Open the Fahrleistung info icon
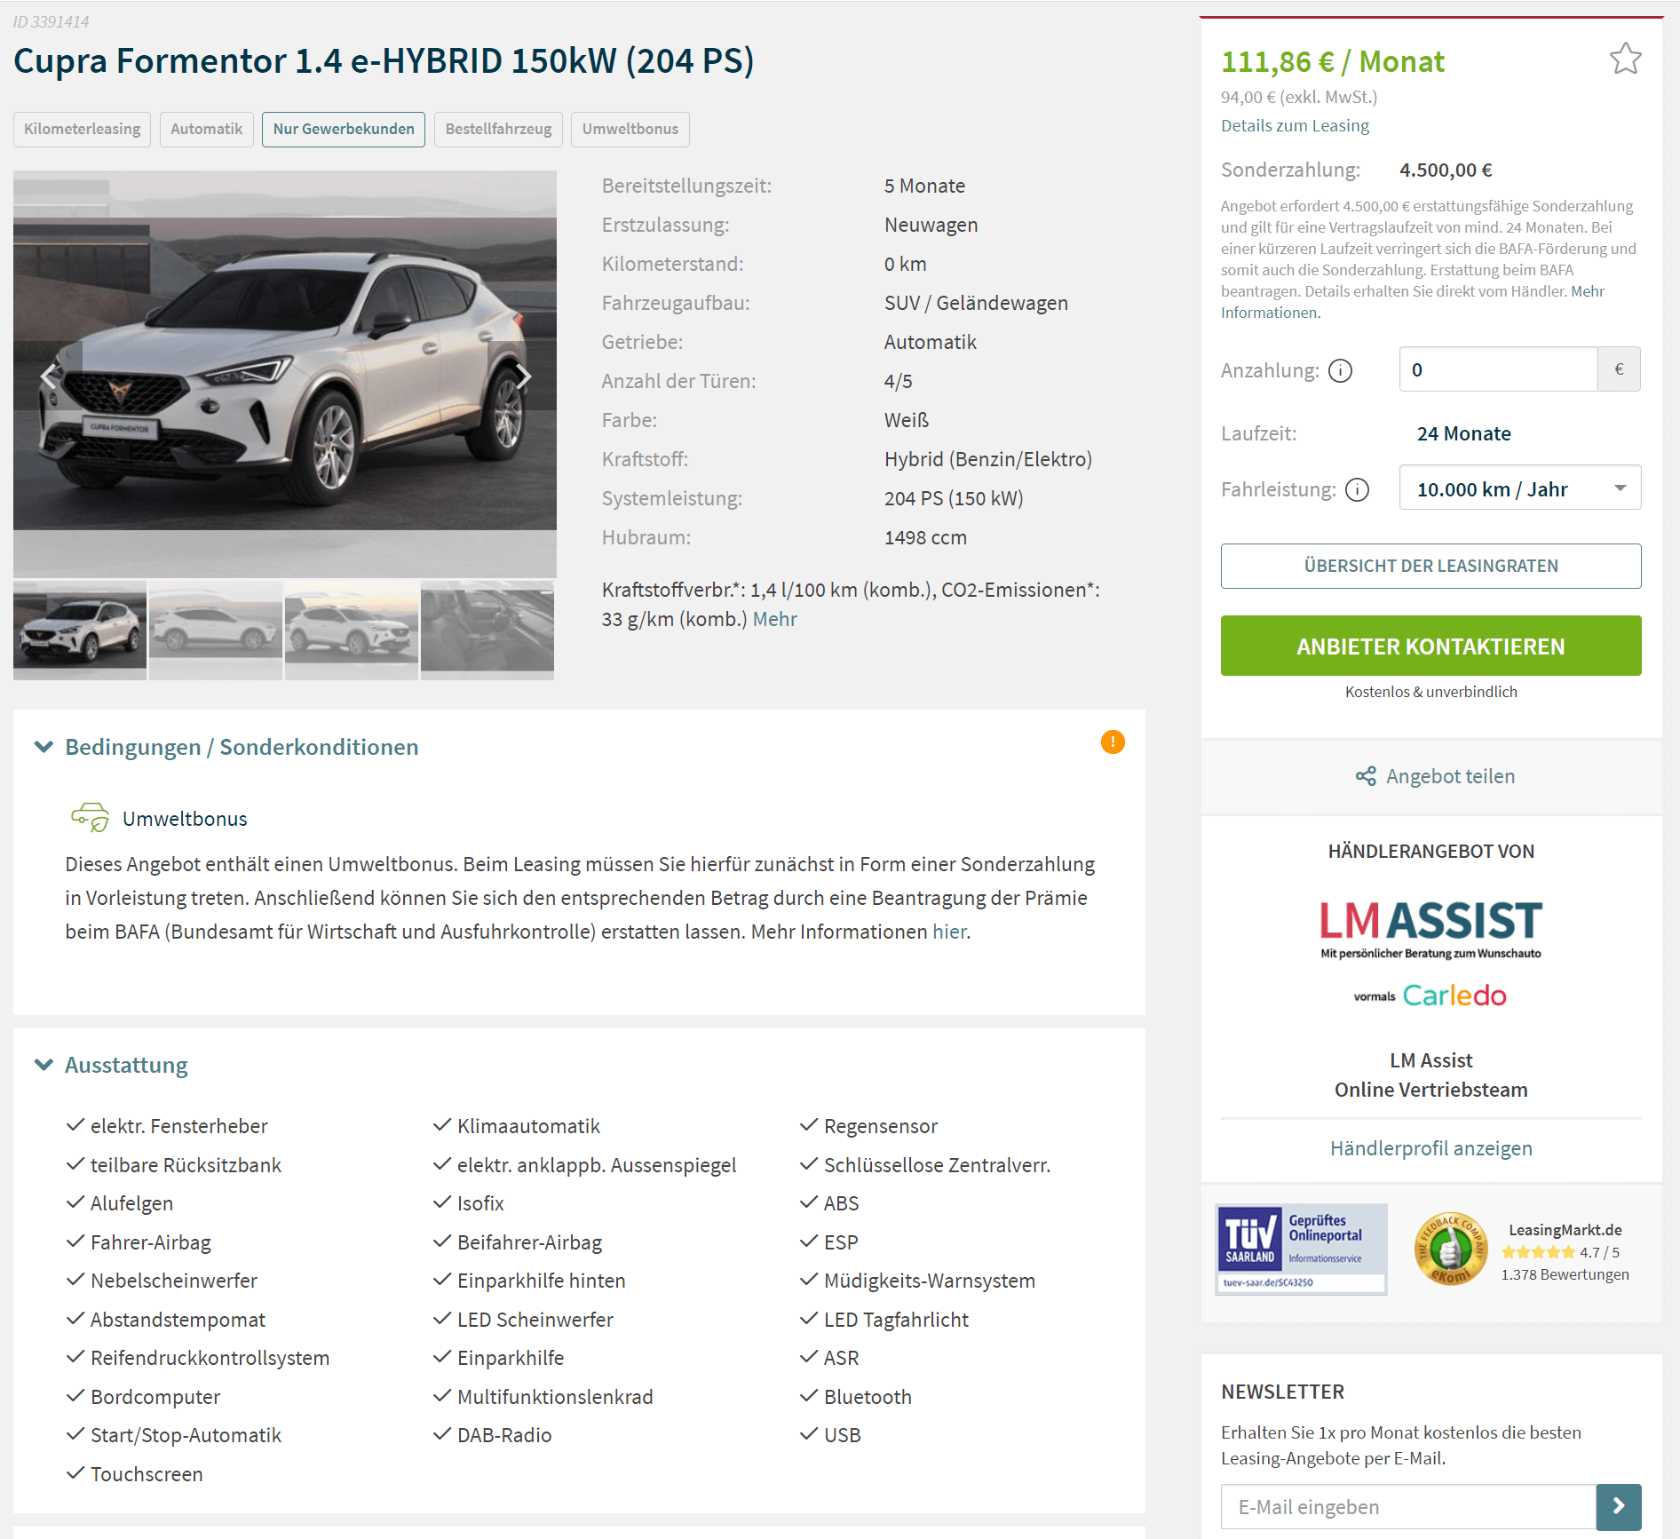 pos(1357,489)
